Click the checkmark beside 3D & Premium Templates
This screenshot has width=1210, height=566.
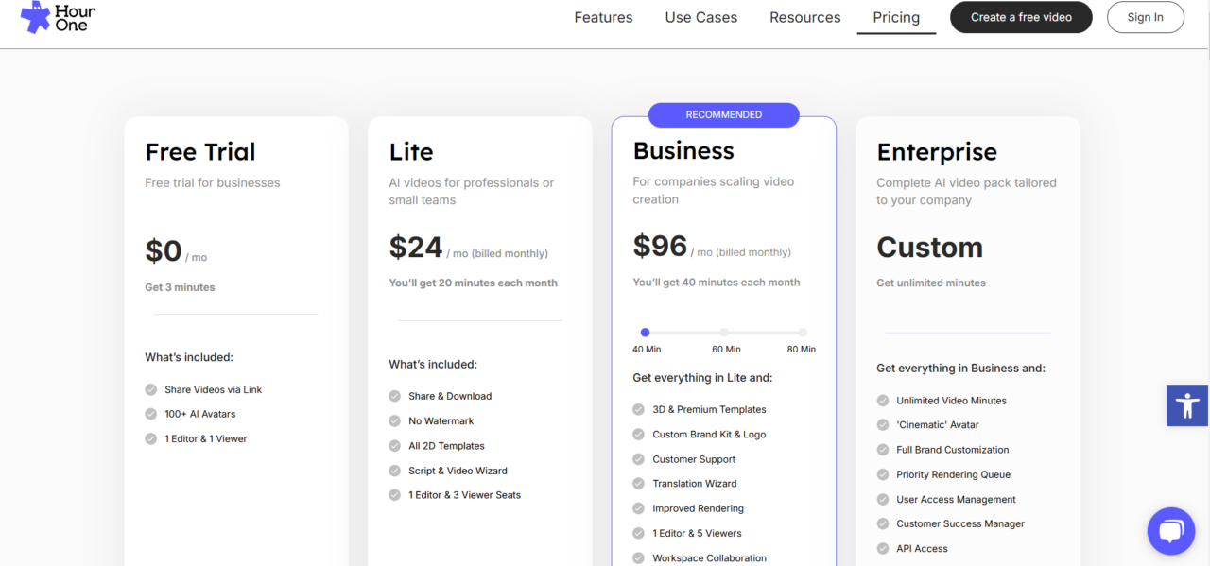(639, 409)
